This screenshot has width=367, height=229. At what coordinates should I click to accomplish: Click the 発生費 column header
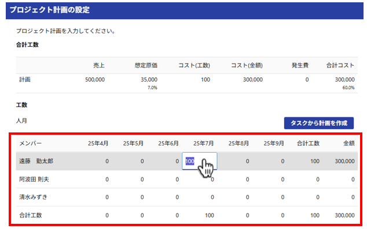pos(300,65)
